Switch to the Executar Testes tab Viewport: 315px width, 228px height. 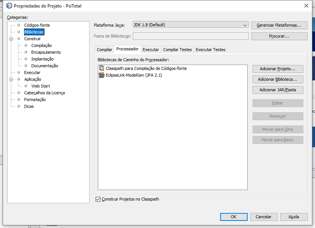(x=210, y=50)
